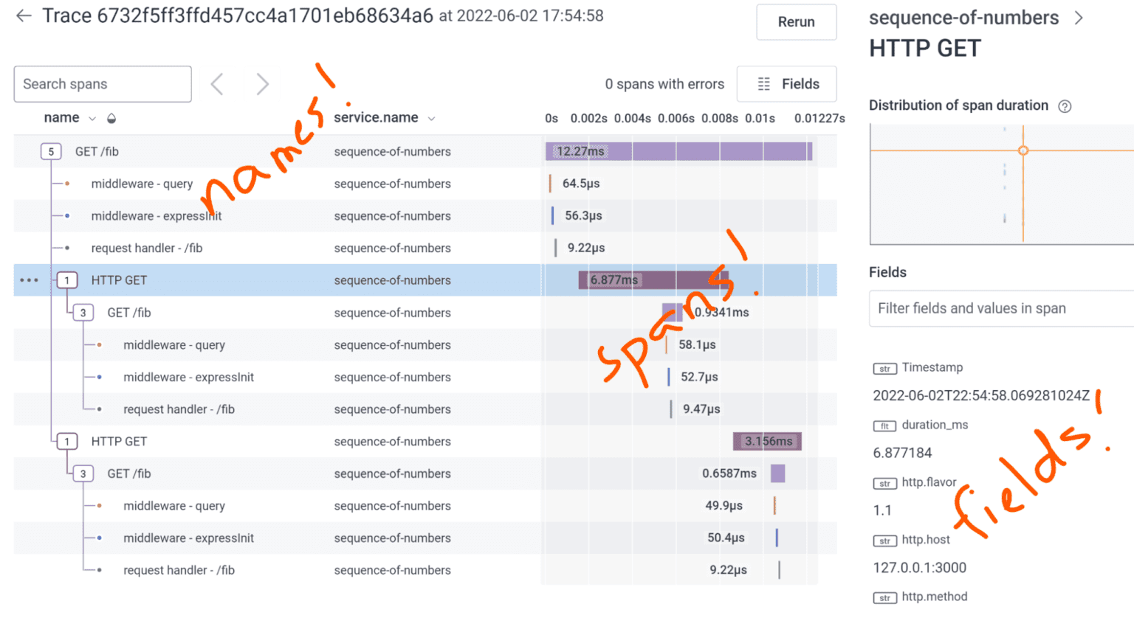1134x618 pixels.
Task: Collapse the root GET /fib span with 5 children
Action: 51,152
